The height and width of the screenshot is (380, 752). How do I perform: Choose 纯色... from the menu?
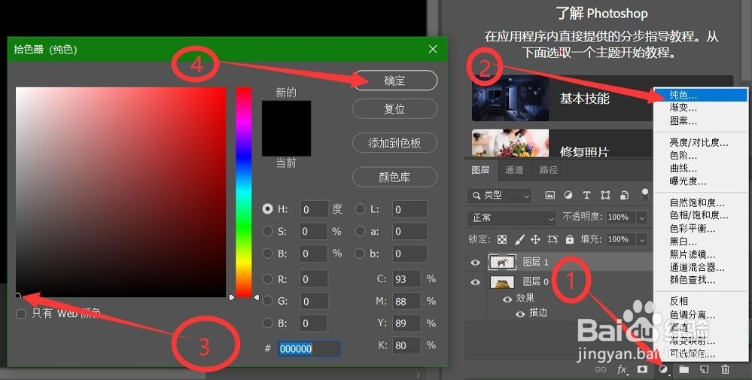(x=700, y=95)
